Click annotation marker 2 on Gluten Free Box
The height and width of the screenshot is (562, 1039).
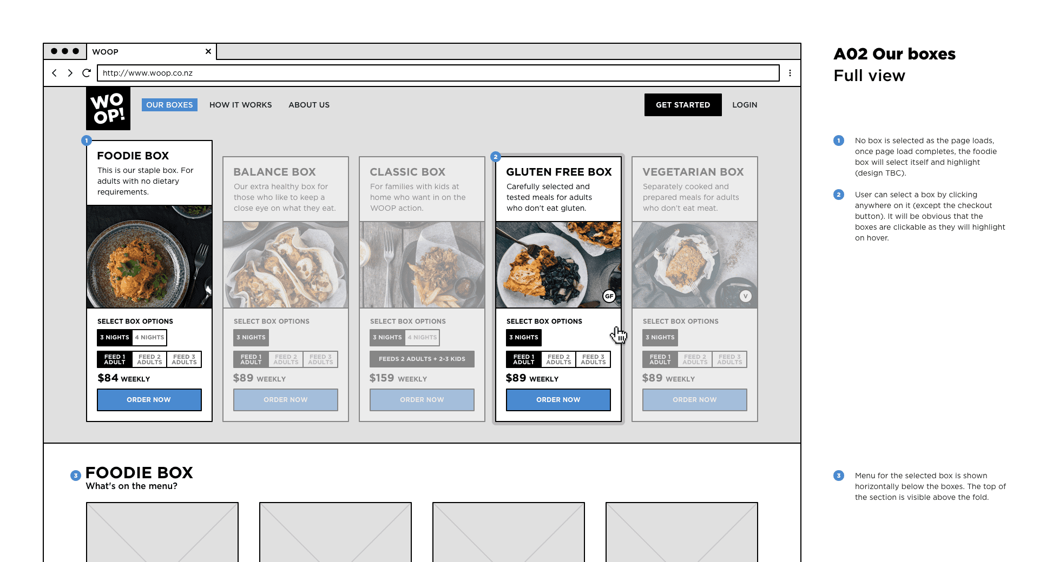[x=496, y=157]
